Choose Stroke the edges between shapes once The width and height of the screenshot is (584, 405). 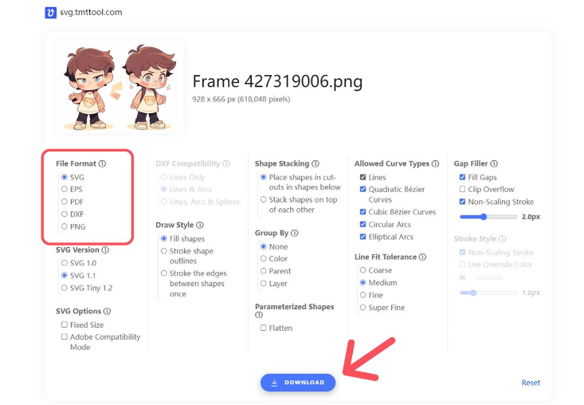[x=164, y=273]
